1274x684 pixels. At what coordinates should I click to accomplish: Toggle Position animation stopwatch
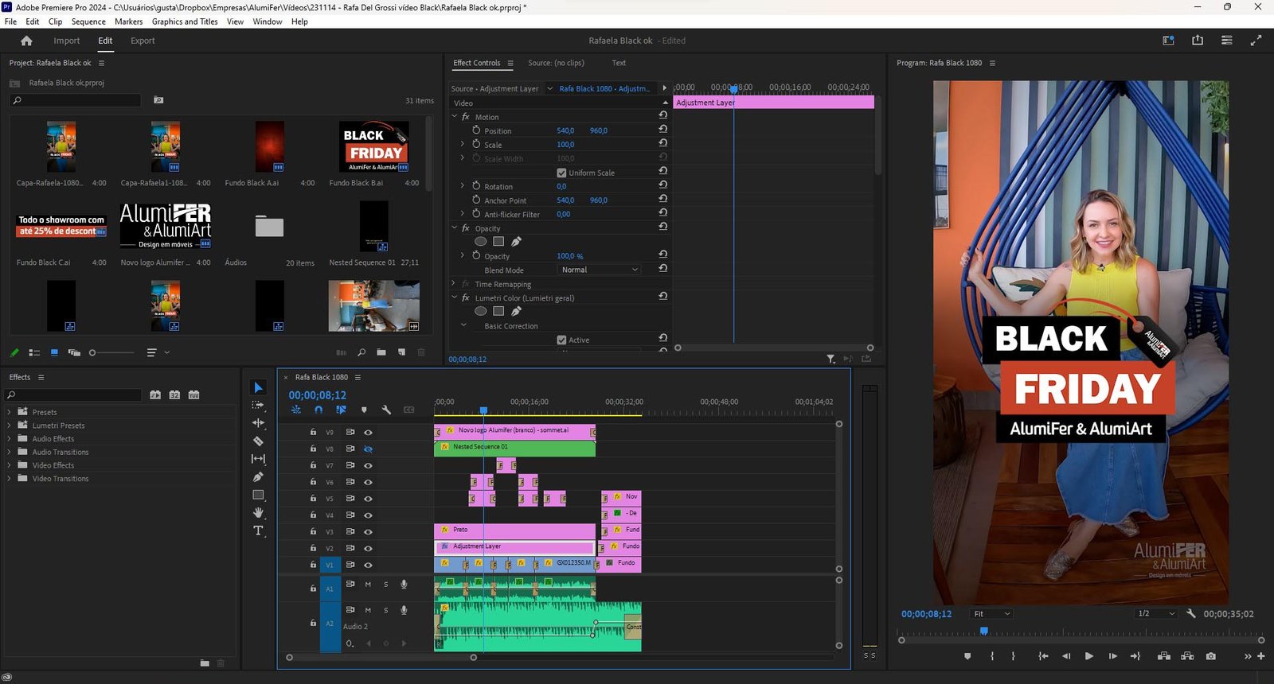(476, 130)
